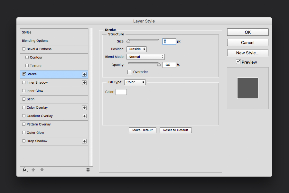Open the Blend Mode dropdown
The height and width of the screenshot is (193, 289).
click(x=145, y=57)
